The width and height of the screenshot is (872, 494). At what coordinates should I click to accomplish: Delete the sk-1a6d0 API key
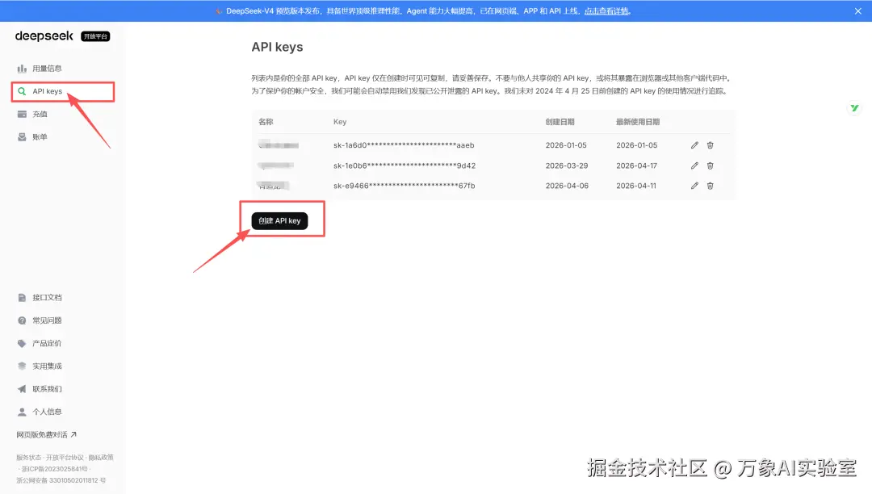(710, 145)
